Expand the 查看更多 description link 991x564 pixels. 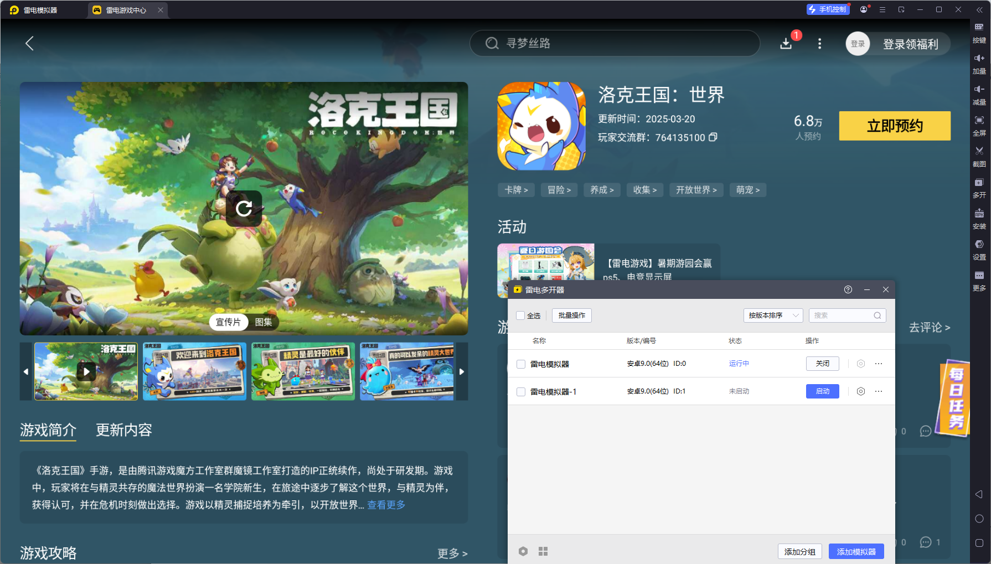tap(386, 505)
